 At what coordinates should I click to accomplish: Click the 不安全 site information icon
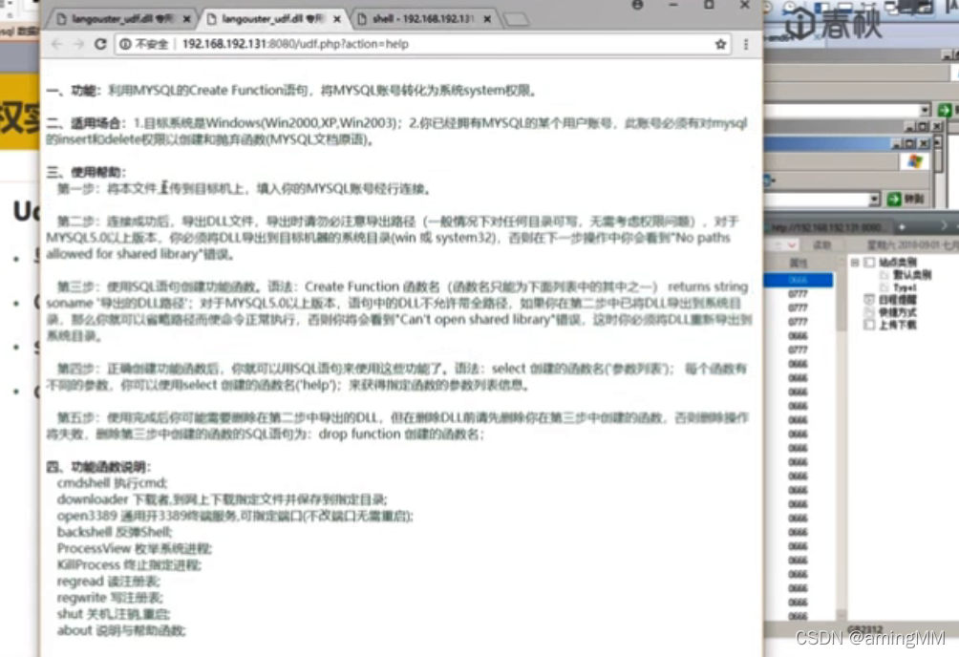click(x=126, y=43)
